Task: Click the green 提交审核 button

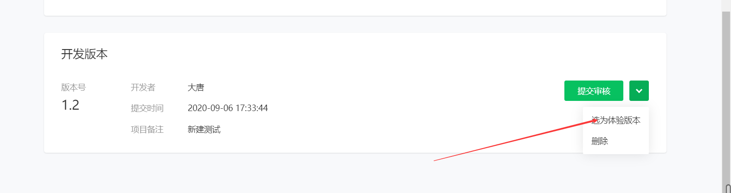Action: pyautogui.click(x=594, y=91)
